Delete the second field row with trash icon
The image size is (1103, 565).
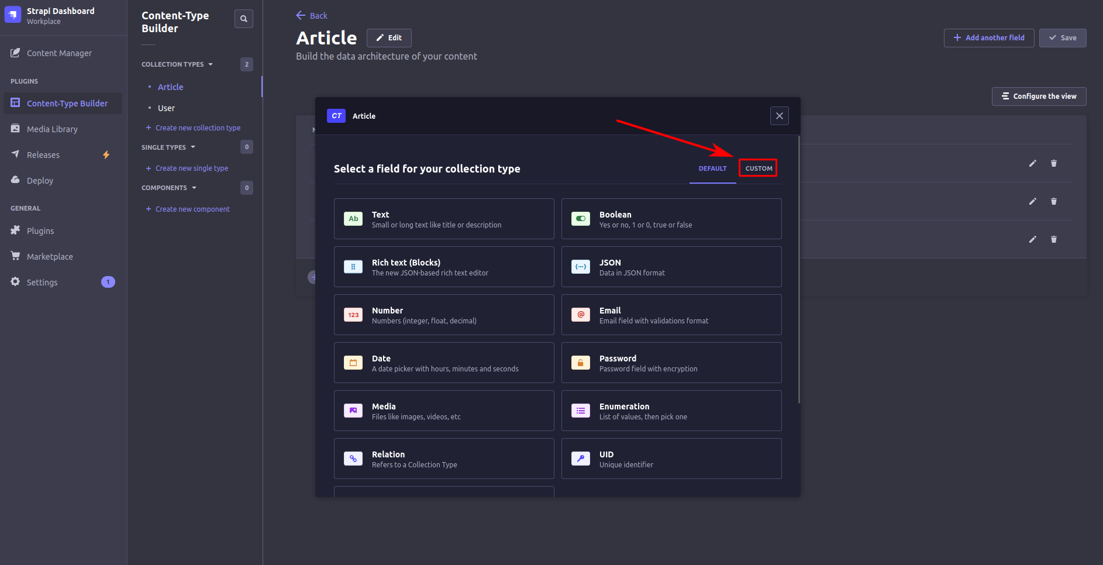1054,201
